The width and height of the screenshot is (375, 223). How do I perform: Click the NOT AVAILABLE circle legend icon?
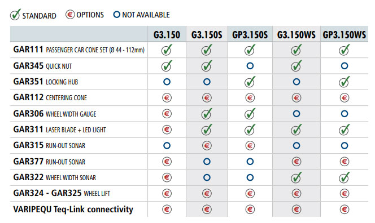[116, 15]
